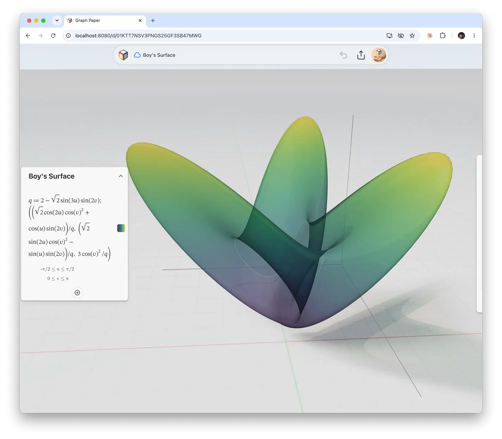Viewport: 502px width, 439px height.
Task: Go back in the browser
Action: click(28, 36)
